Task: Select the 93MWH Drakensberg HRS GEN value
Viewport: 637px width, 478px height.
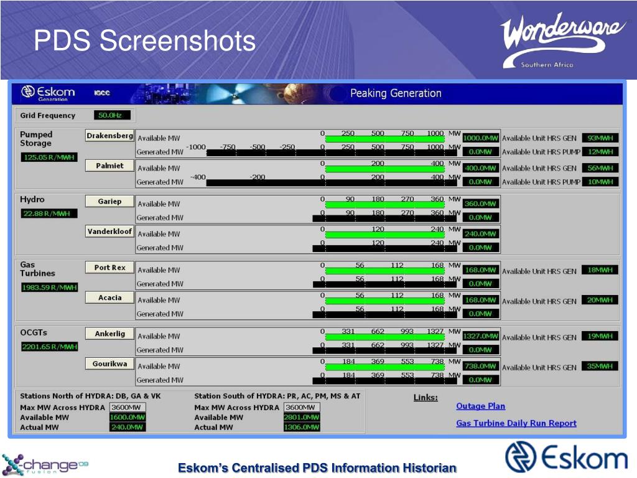Action: (x=600, y=138)
